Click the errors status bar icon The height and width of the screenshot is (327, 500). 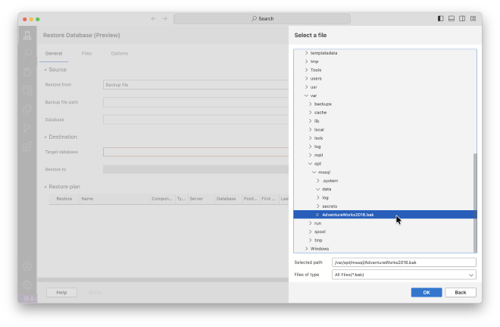(27, 299)
